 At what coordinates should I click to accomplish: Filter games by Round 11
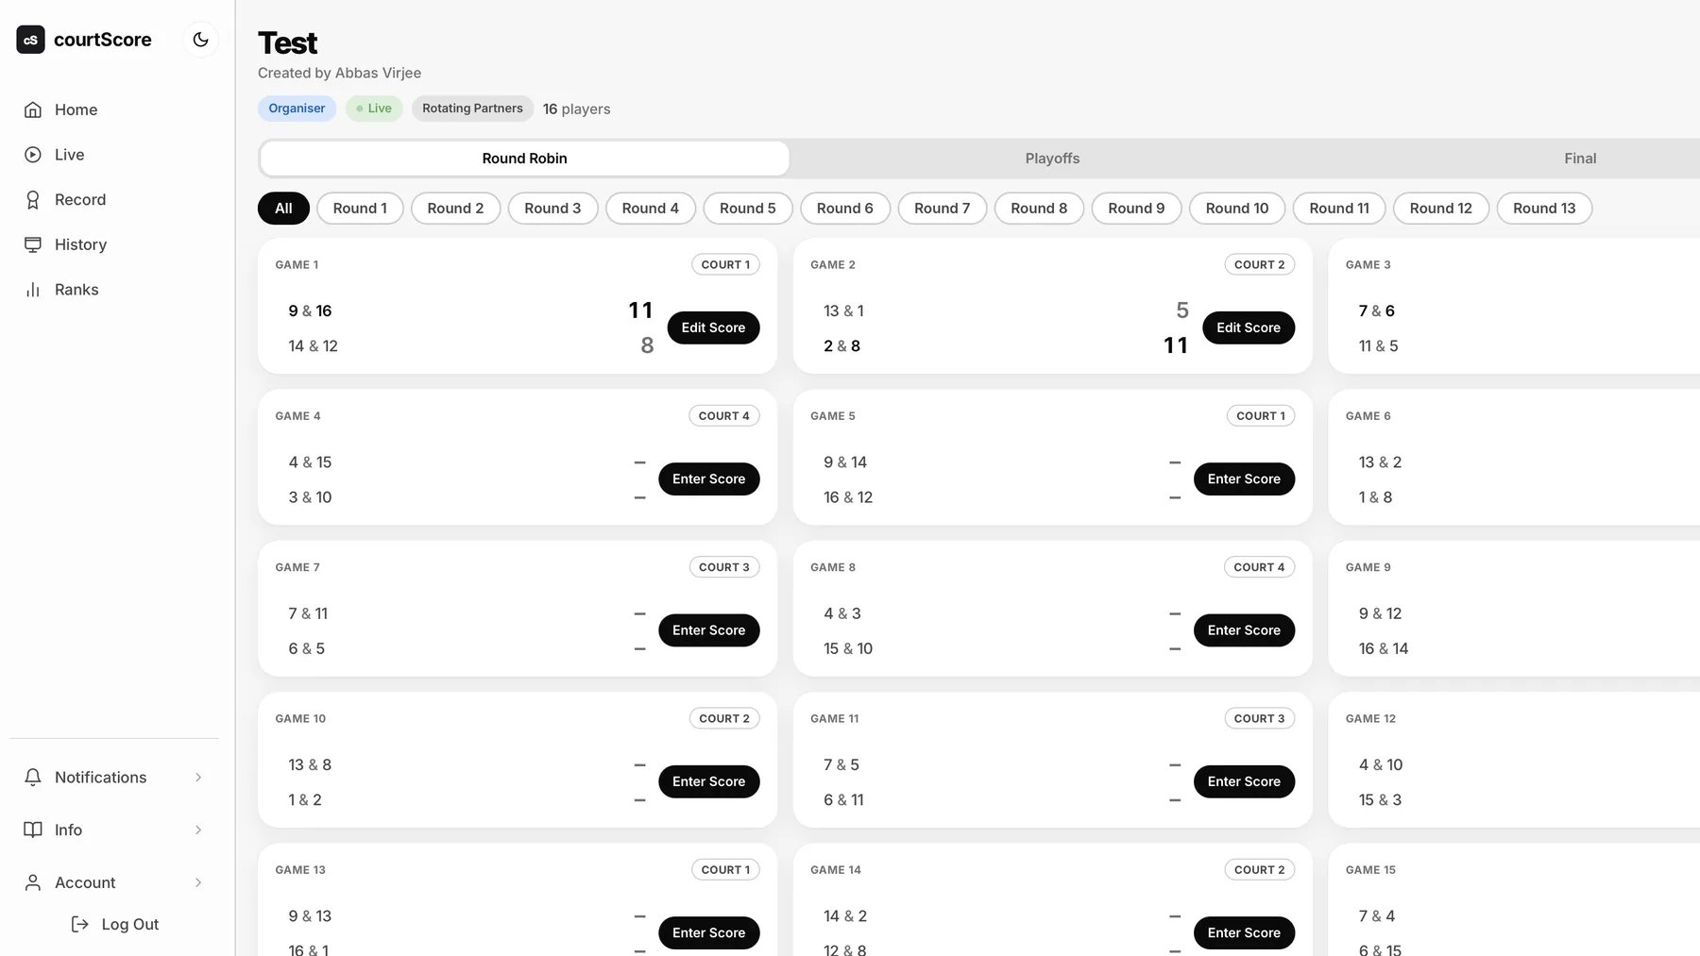pyautogui.click(x=1339, y=209)
